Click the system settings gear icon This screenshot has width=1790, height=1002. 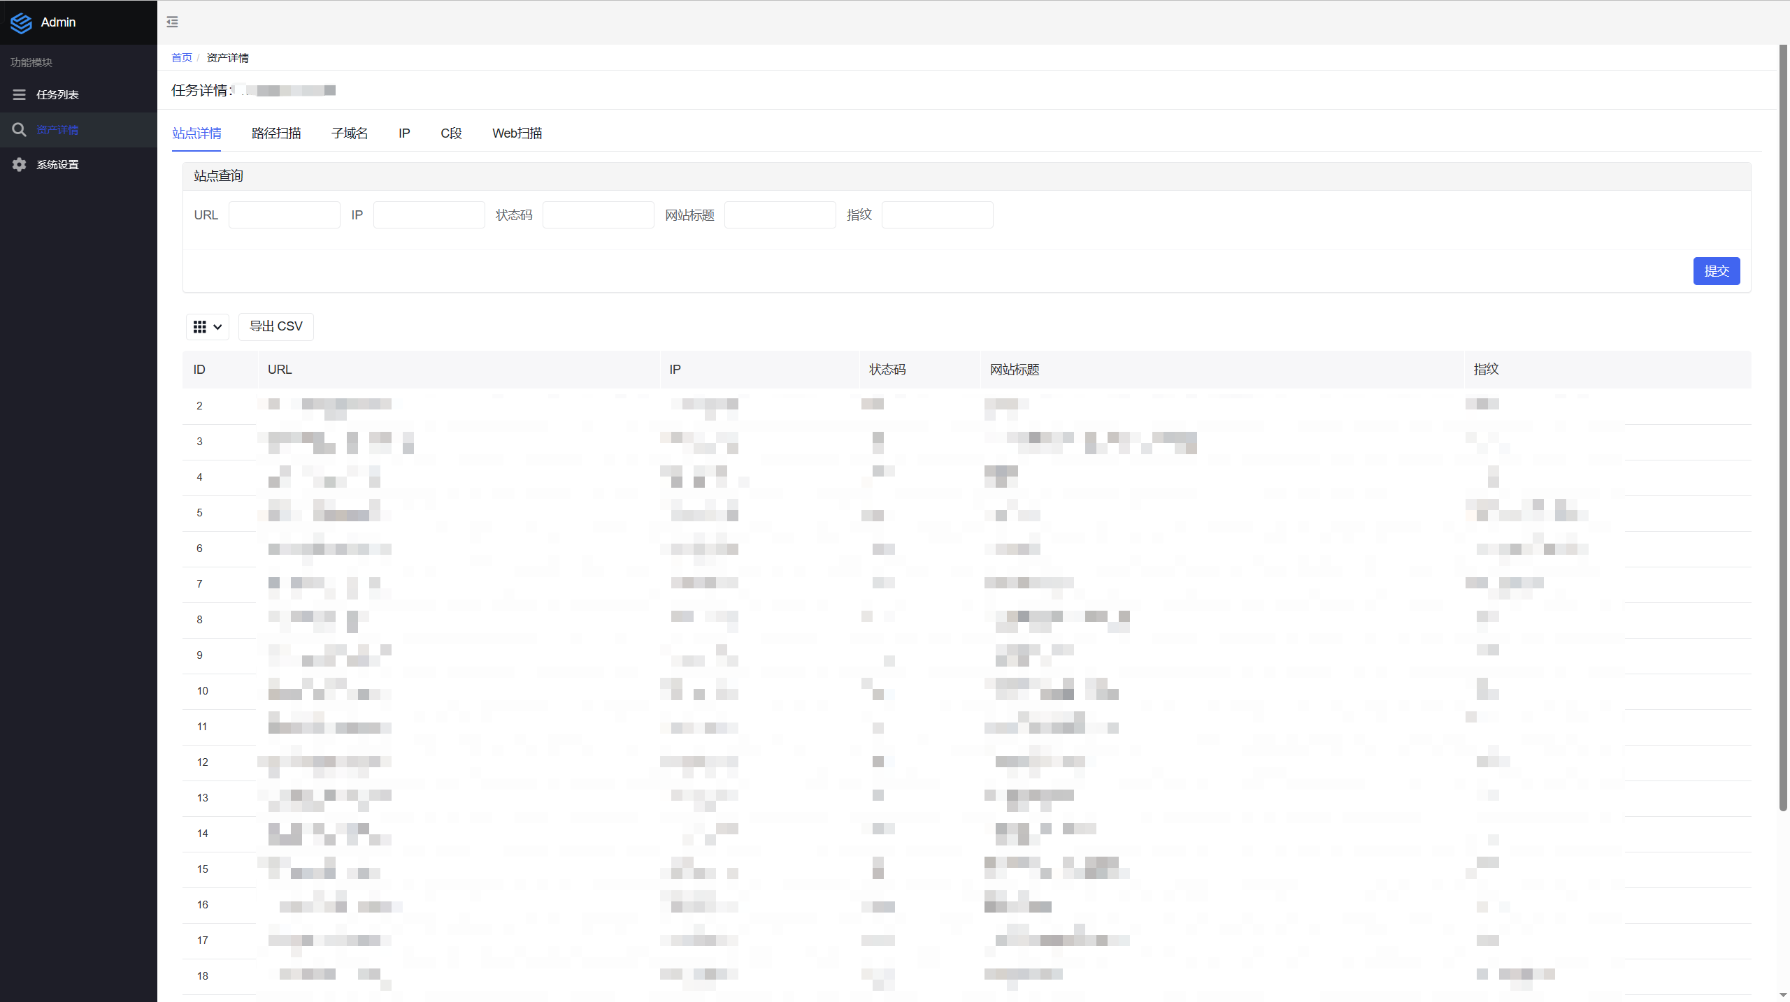(19, 165)
